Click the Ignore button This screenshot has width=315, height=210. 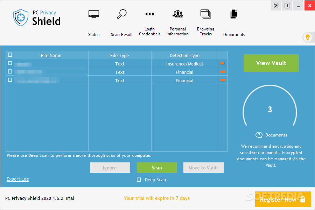110,168
